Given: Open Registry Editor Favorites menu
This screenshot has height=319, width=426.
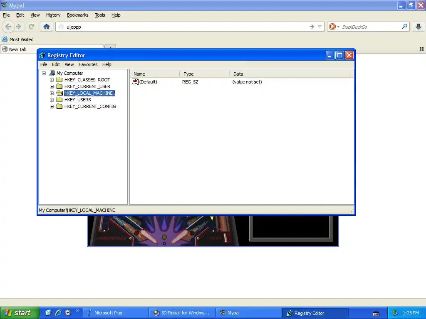Looking at the screenshot, I should [88, 64].
